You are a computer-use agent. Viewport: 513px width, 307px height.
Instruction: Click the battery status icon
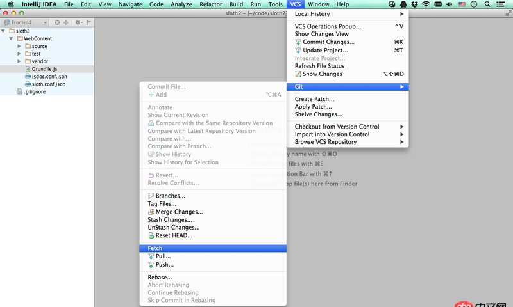pos(438,4)
